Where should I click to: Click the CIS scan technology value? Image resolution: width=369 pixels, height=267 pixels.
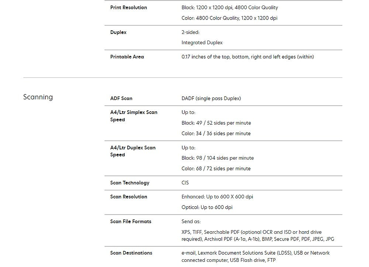[x=185, y=183]
